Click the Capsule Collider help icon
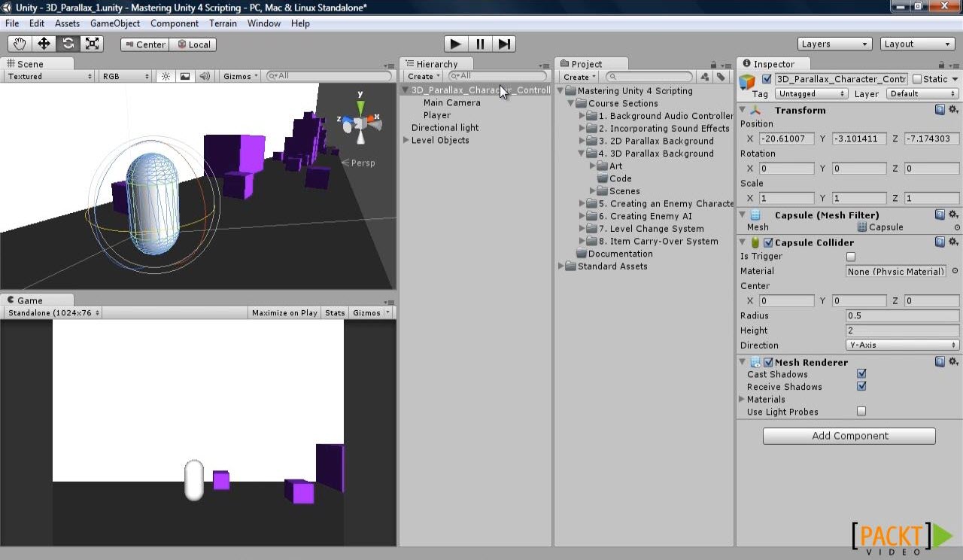Viewport: 963px width, 560px height. [x=940, y=242]
